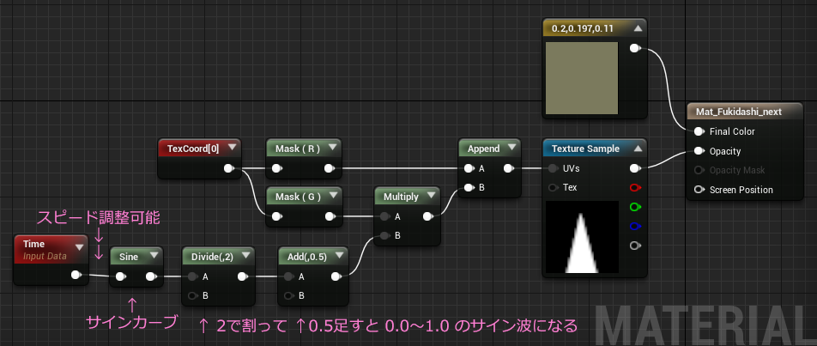
Task: Click the red channel output pin
Action: click(x=635, y=187)
